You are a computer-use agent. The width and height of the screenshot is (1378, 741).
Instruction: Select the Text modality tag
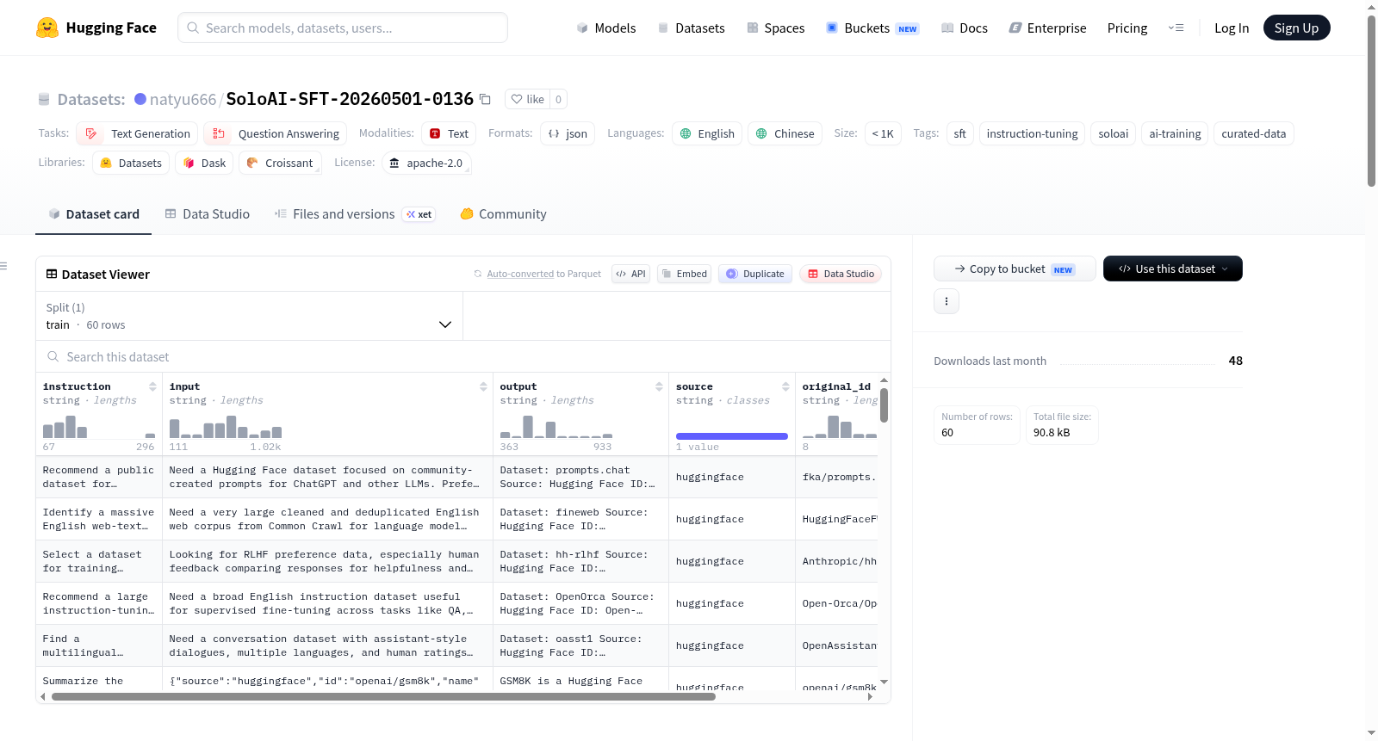point(449,133)
